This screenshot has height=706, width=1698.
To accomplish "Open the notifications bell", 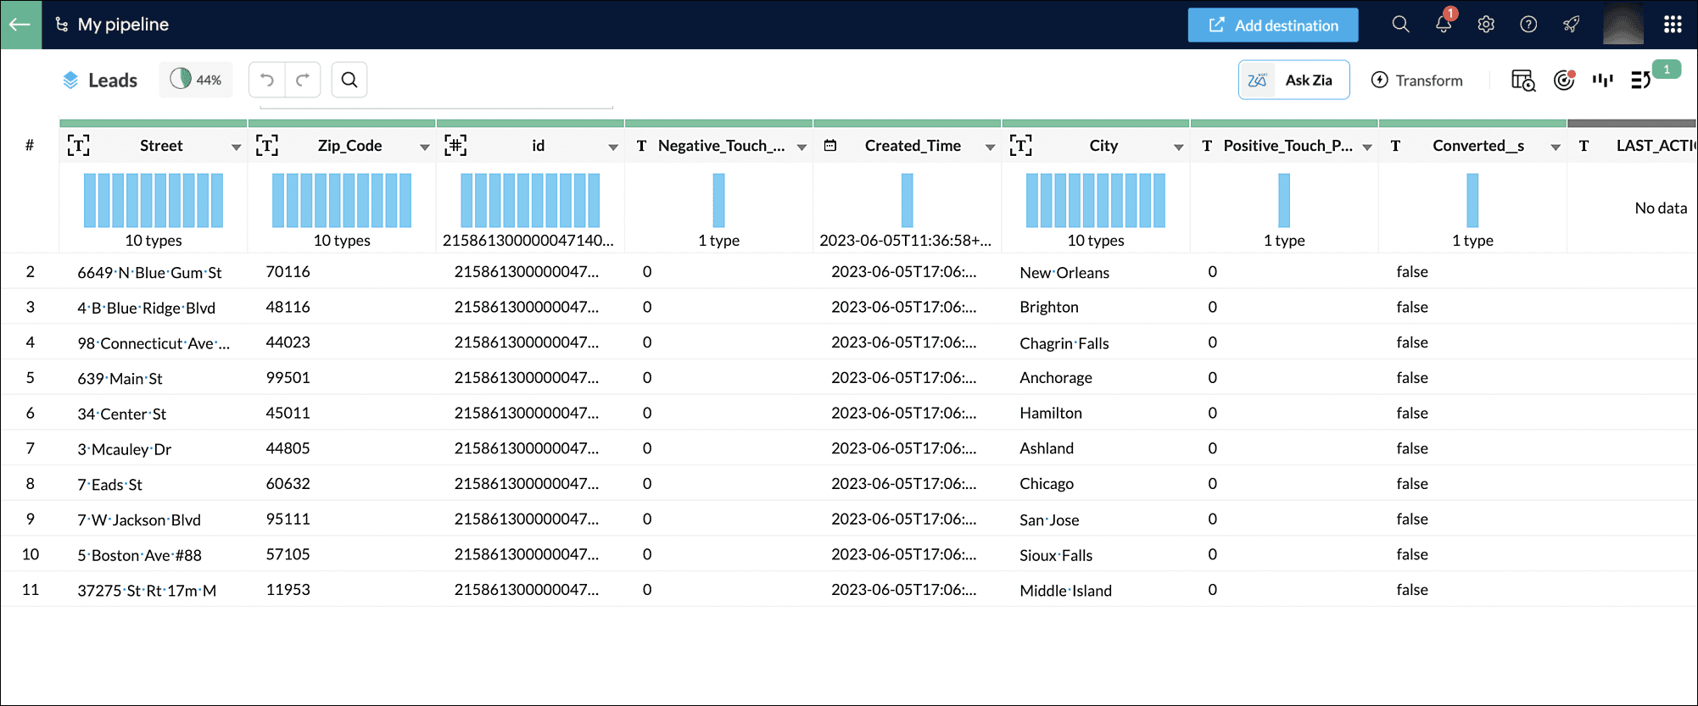I will 1444,25.
